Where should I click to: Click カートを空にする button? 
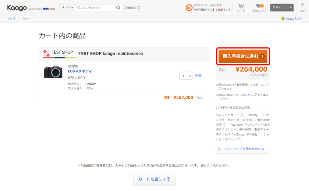click(x=154, y=179)
